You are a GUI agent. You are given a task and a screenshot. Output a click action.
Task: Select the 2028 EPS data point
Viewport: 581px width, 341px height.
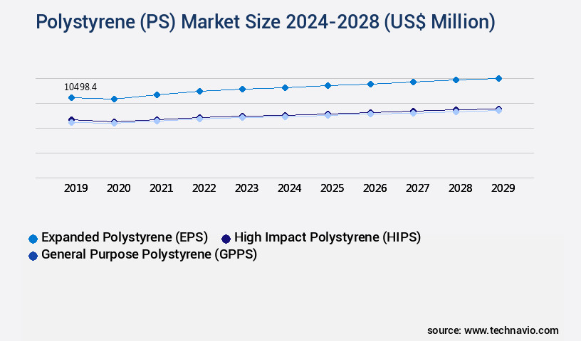(456, 80)
